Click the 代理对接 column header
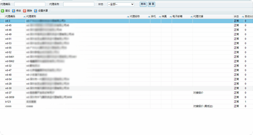This screenshot has height=135, width=253. point(198,17)
